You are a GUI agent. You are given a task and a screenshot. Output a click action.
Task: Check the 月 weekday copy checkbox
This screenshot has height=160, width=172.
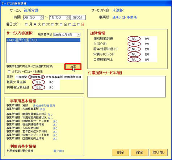tap(26, 25)
